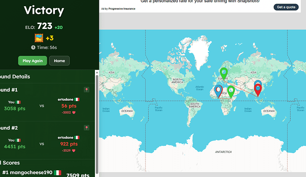Viewport: 306px width, 177px height.
Task: Show Round #1 location with pin icon
Action: 86,90
